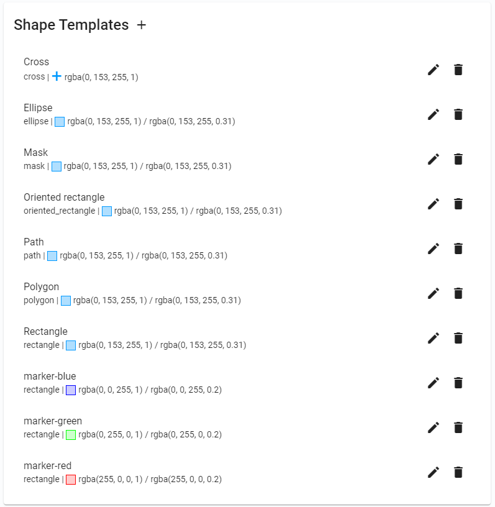Edit the Cross shape template
Image resolution: width=495 pixels, height=507 pixels.
click(434, 70)
